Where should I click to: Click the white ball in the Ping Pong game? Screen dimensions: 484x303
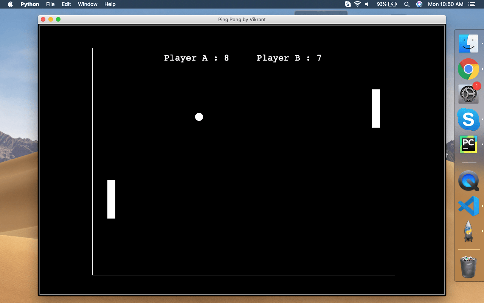coord(199,117)
